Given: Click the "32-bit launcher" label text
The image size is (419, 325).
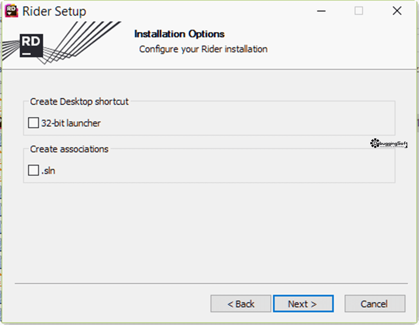Looking at the screenshot, I should coord(71,123).
